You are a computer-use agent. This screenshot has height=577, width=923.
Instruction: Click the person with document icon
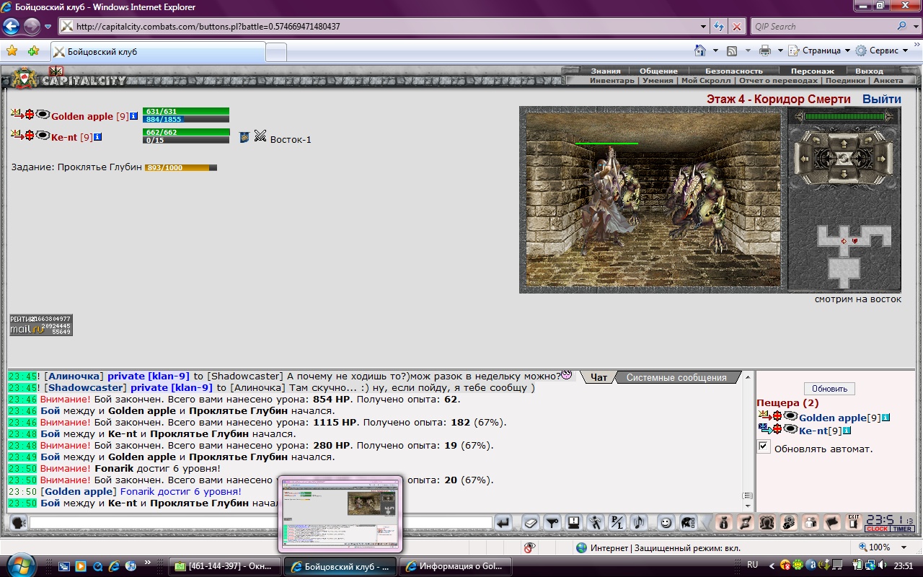810,523
